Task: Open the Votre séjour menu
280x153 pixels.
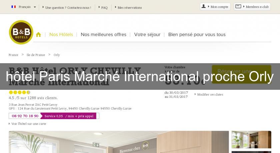Action: tap(147, 35)
